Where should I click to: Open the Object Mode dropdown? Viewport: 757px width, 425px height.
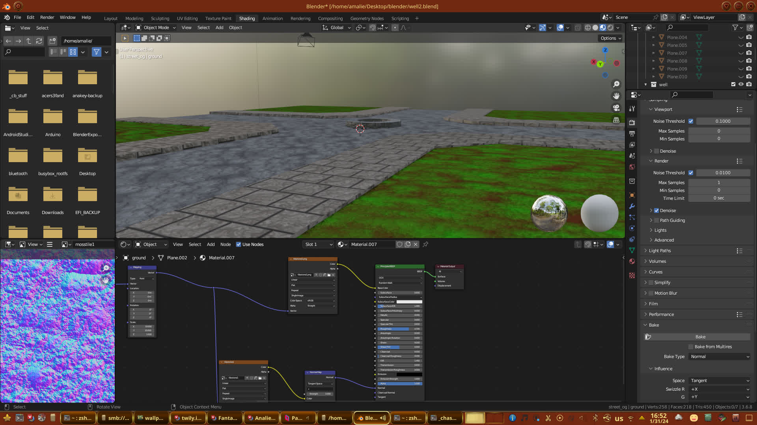pyautogui.click(x=156, y=28)
